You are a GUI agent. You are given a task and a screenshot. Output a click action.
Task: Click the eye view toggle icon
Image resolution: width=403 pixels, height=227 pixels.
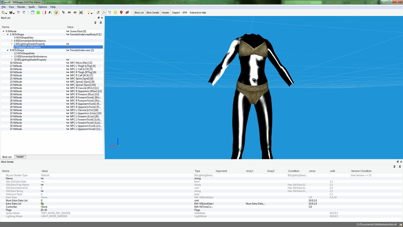coord(69,13)
